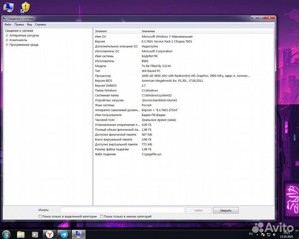The height and width of the screenshot is (239, 299).
Task: Check 'Поиск только в именах категорий' option
Action: pyautogui.click(x=102, y=216)
